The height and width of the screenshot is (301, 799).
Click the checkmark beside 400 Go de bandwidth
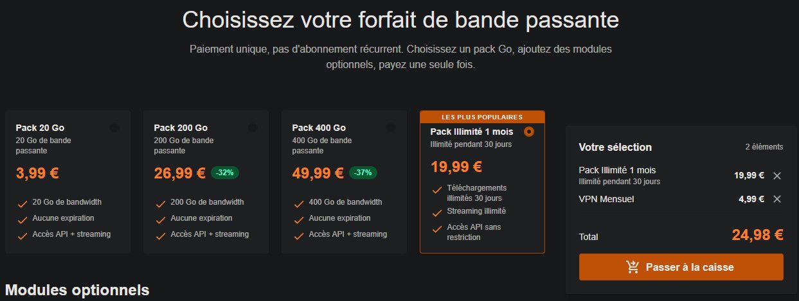(299, 203)
